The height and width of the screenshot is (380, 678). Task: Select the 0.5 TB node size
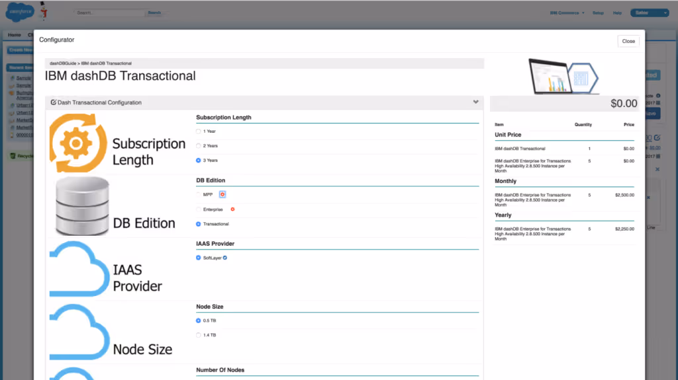[198, 321]
